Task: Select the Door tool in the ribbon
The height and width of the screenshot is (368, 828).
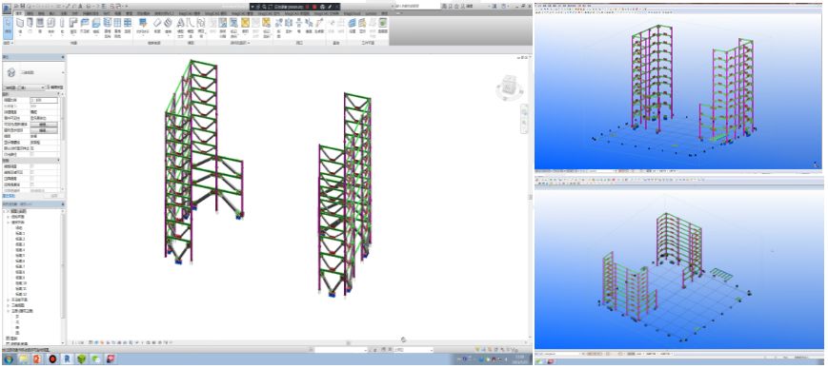Action: click(x=30, y=26)
